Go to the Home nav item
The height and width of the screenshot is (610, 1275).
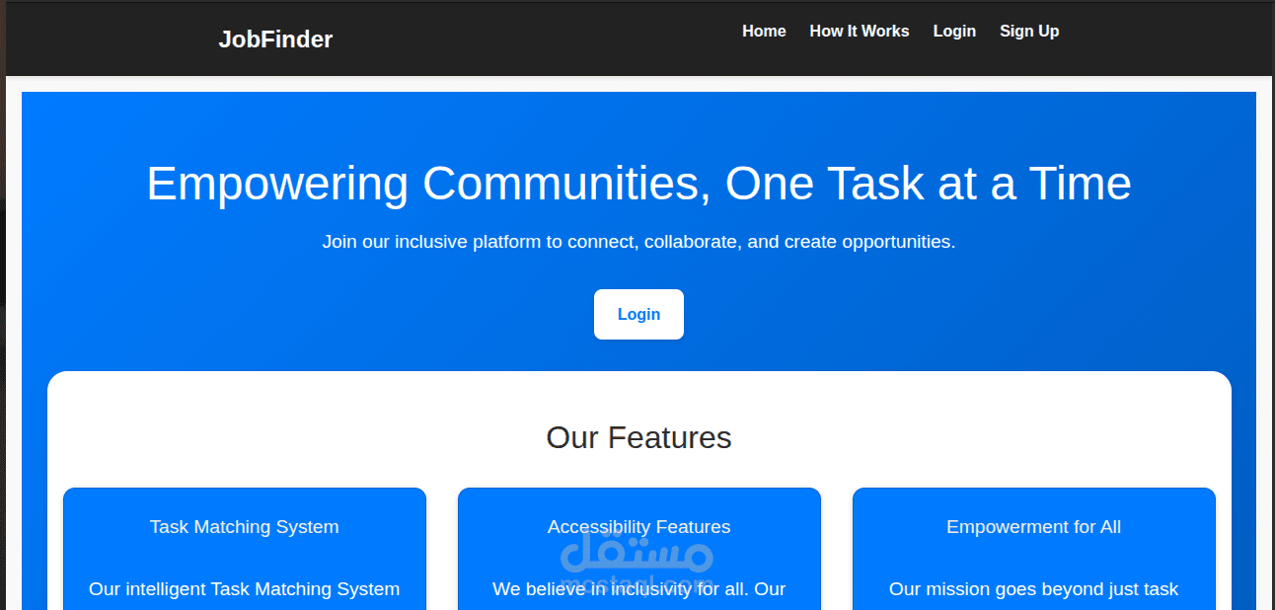764,32
